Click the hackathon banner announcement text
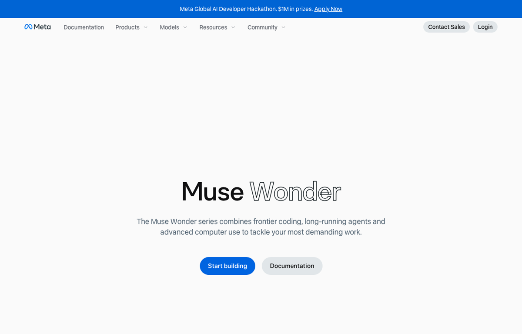This screenshot has width=522, height=334. pos(246,9)
